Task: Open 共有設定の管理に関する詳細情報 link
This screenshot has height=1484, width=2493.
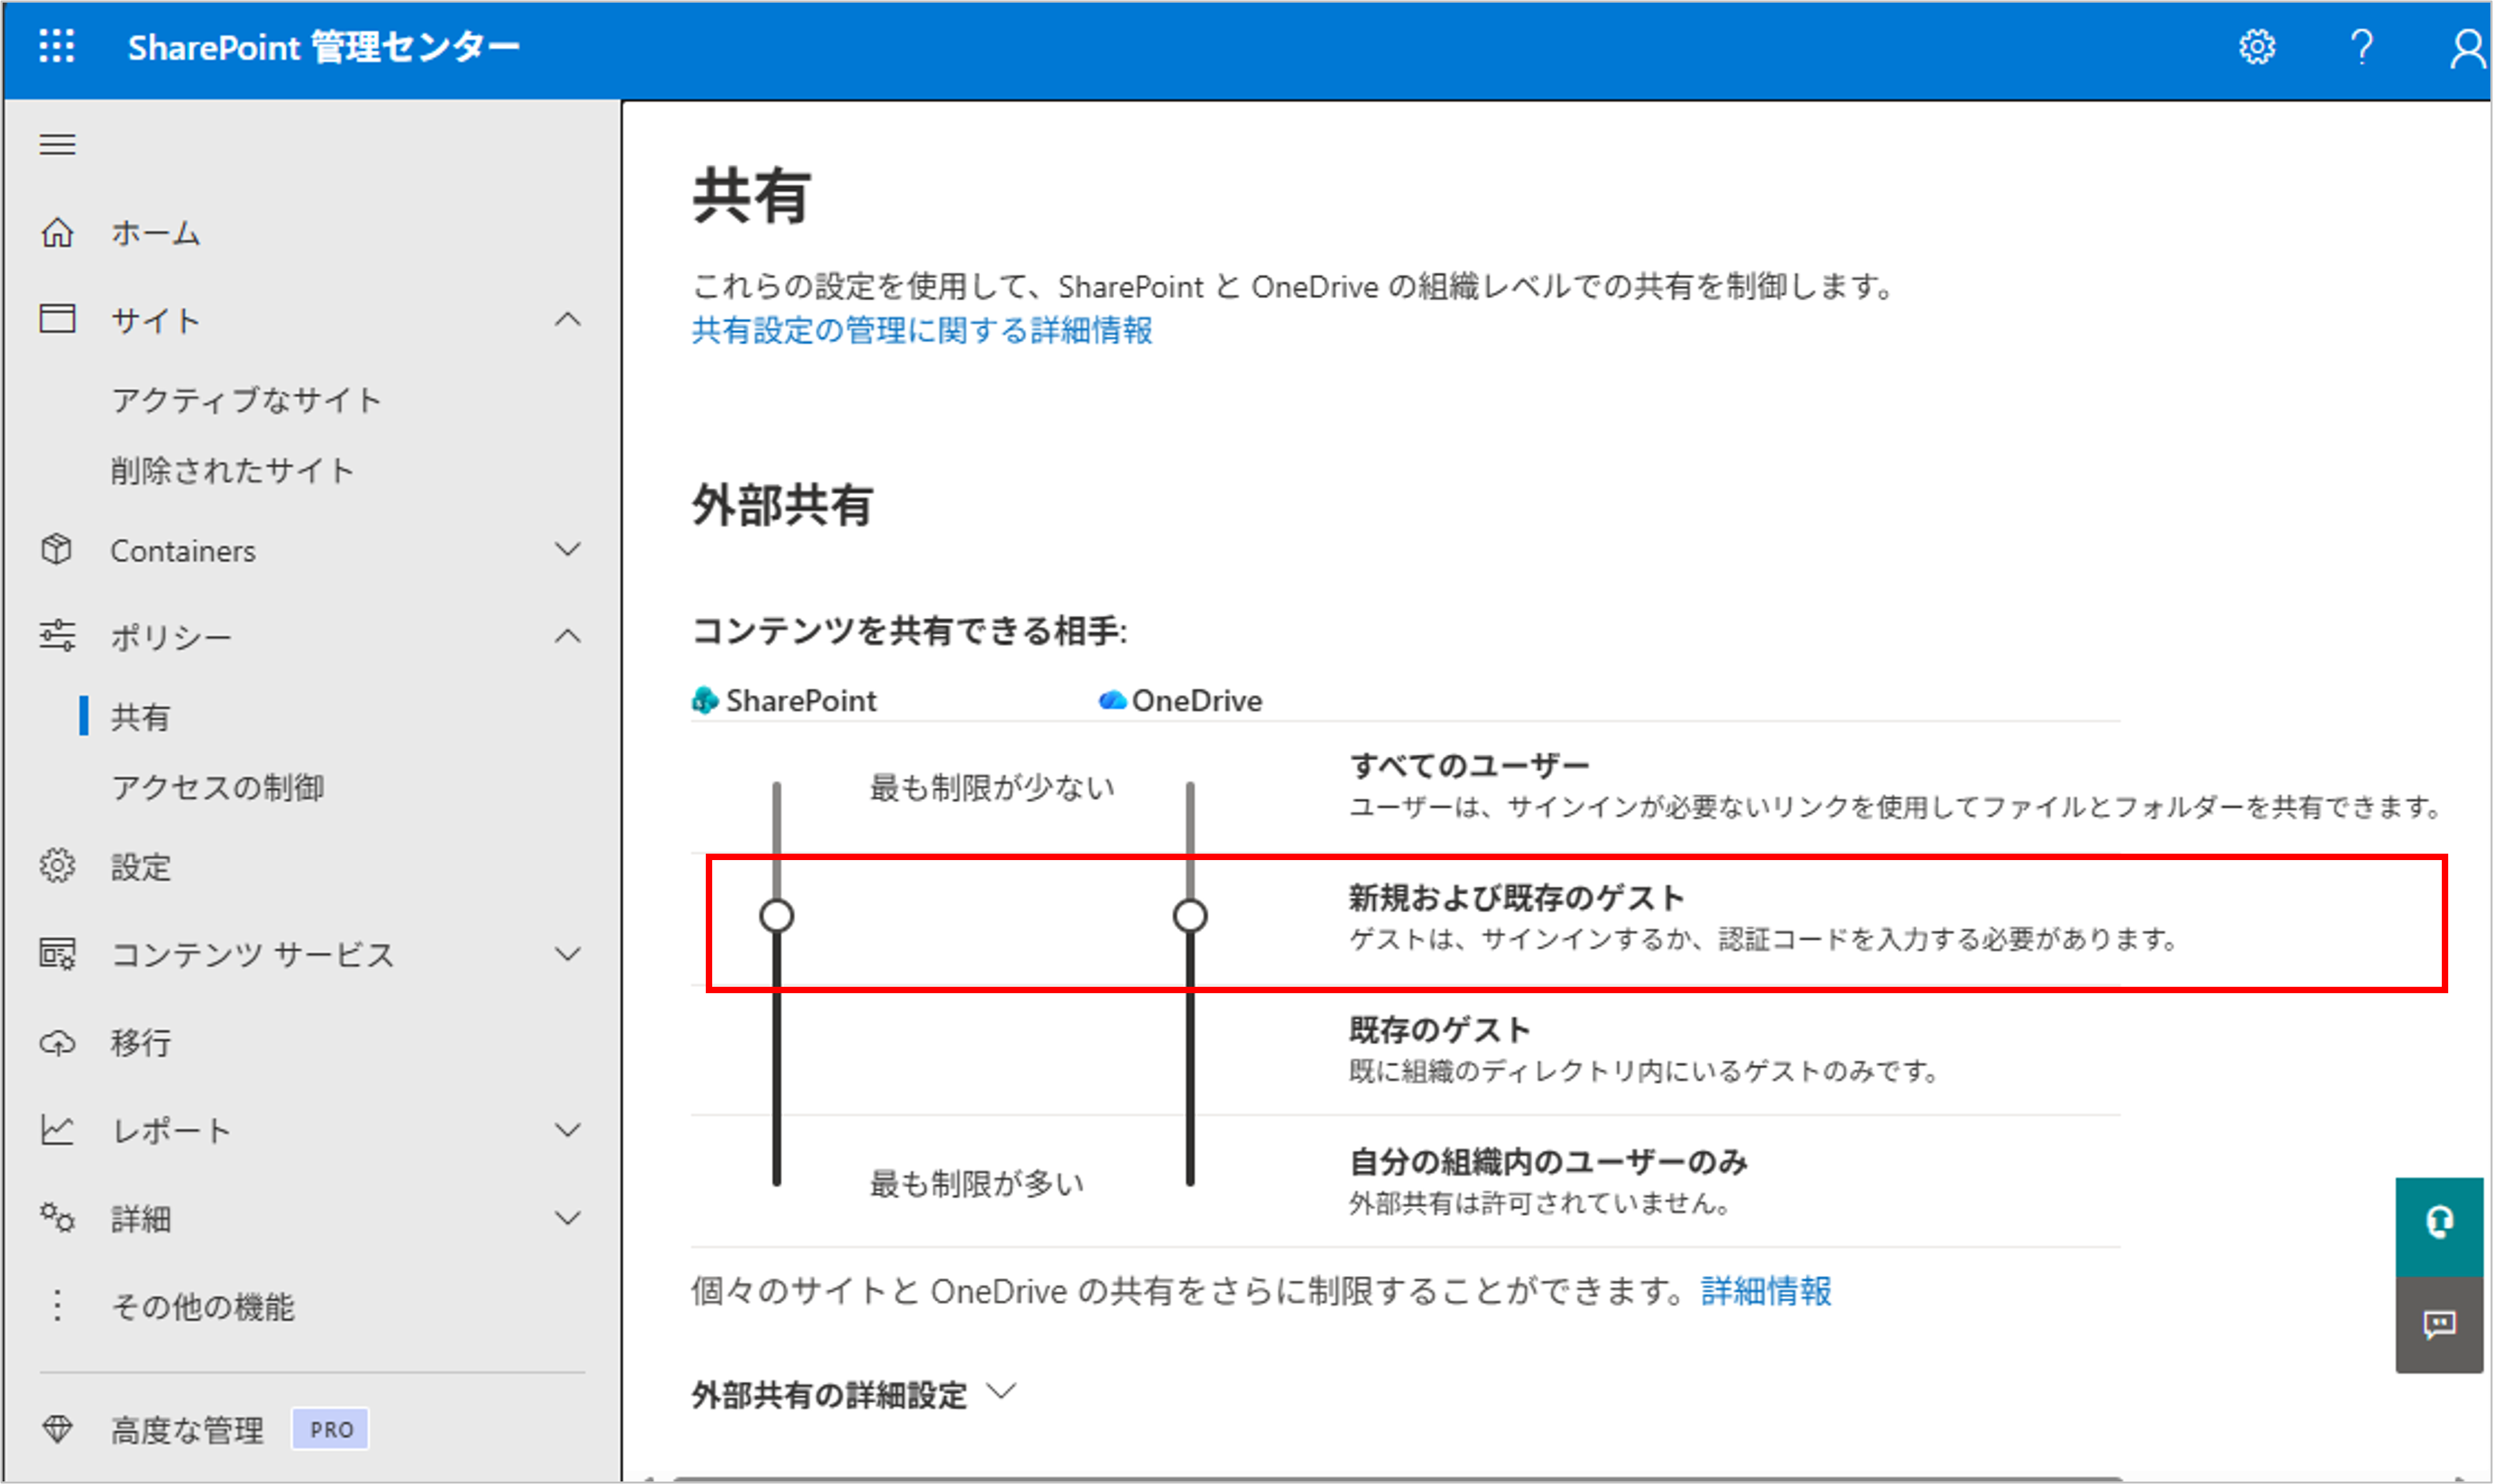Action: (921, 330)
